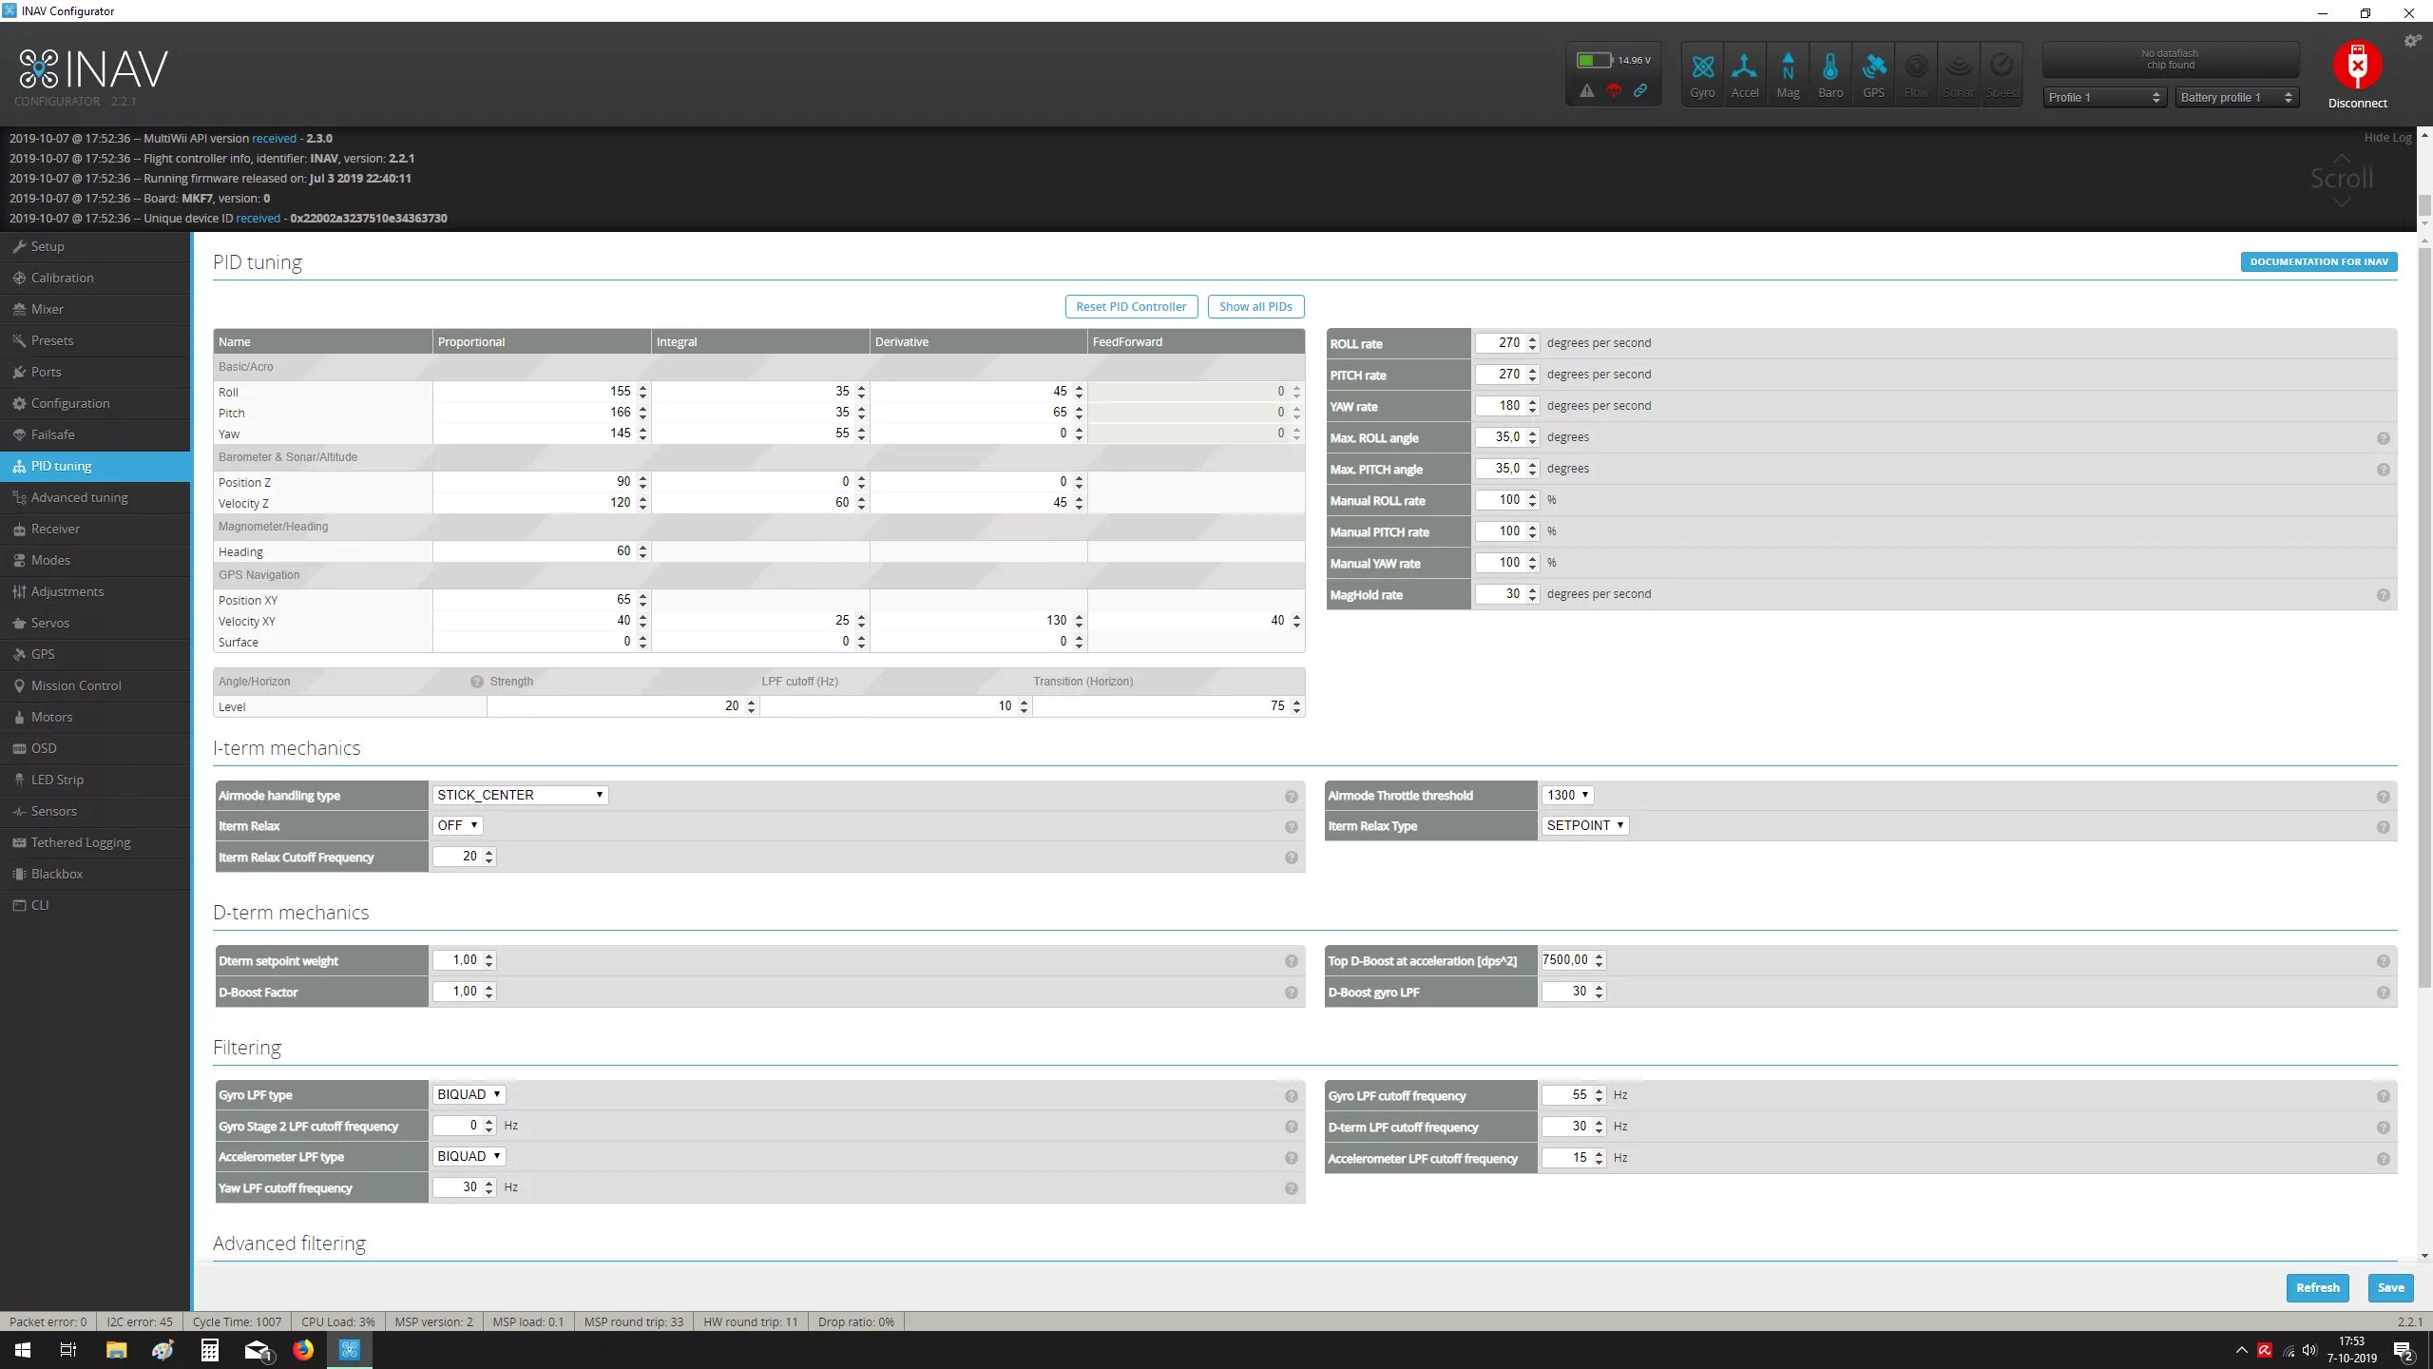Open help for Airmode handling type
2433x1369 pixels.
coord(1291,797)
